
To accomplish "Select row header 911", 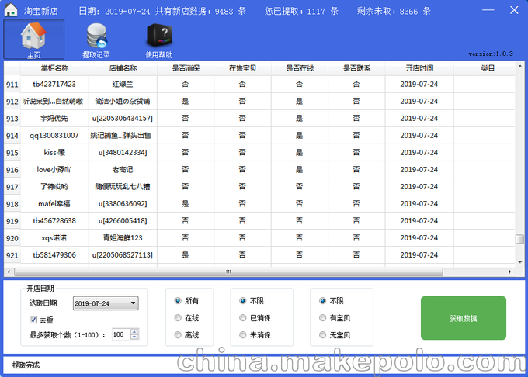I will pyautogui.click(x=12, y=85).
